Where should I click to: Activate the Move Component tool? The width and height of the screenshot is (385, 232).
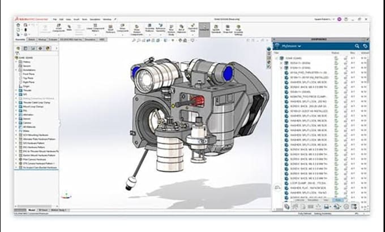122,28
